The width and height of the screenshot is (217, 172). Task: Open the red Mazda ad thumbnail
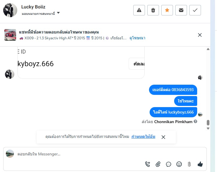tap(10, 35)
